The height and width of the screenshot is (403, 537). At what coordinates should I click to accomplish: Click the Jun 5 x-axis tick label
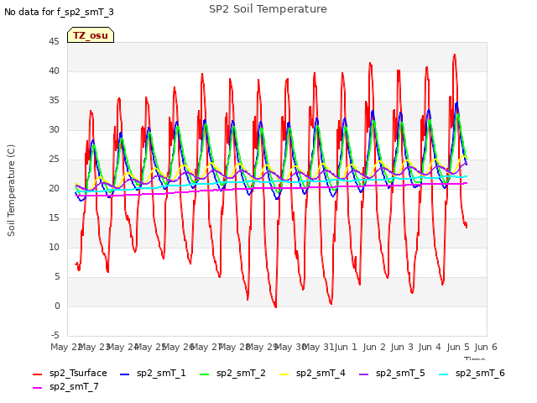coord(458,347)
